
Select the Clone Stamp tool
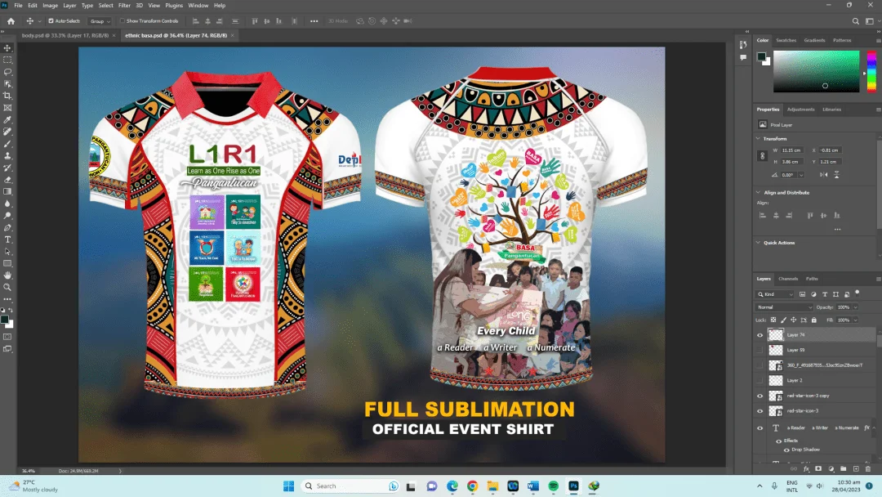point(7,156)
